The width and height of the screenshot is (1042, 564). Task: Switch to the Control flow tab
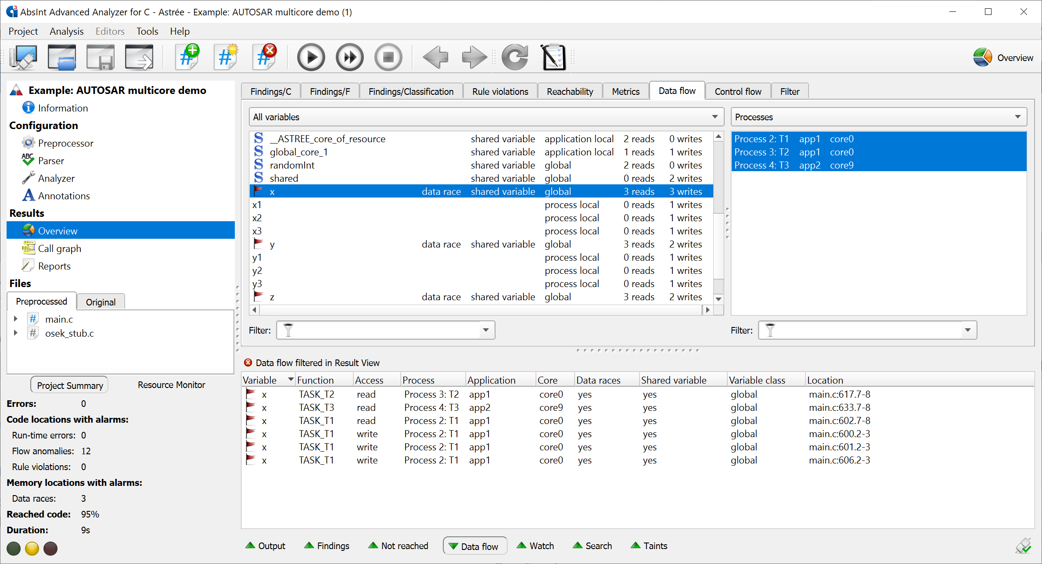(738, 91)
